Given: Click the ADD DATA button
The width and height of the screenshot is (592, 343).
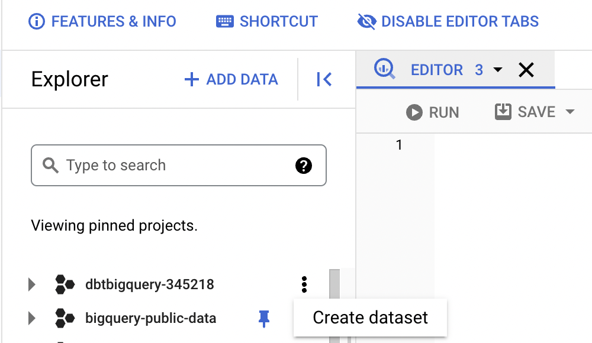Looking at the screenshot, I should point(231,79).
